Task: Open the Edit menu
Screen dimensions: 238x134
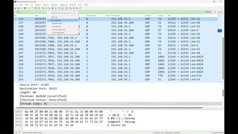Action: click(21, 5)
